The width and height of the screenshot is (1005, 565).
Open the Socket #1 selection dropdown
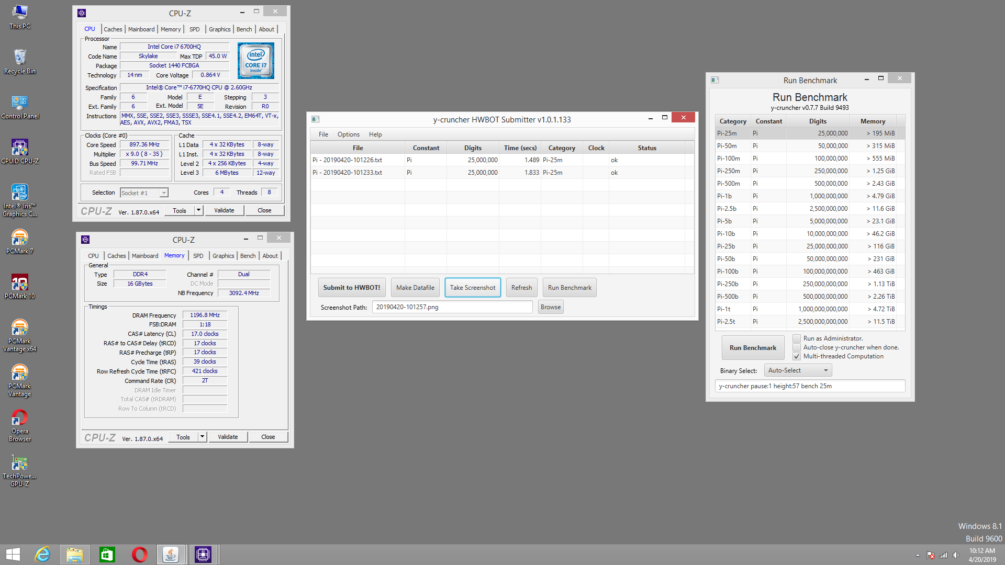tap(144, 193)
